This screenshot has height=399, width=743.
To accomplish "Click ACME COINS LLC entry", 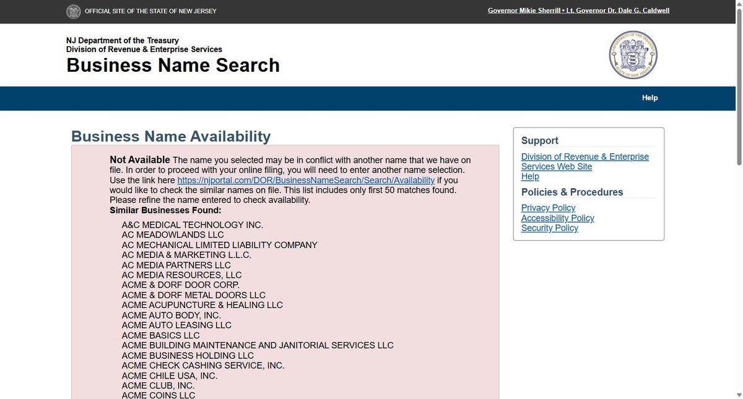I will pos(159,395).
